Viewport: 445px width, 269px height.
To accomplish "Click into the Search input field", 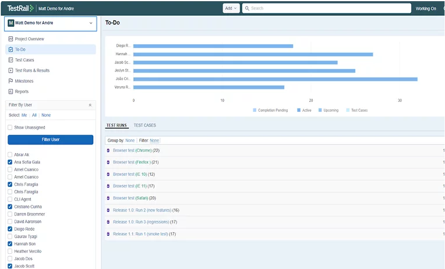I will pos(326,8).
